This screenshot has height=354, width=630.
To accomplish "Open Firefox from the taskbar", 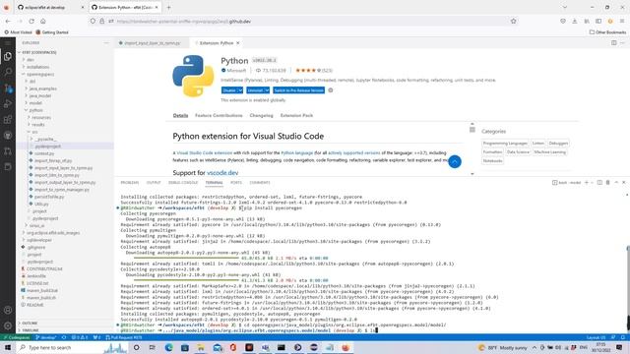I will [x=346, y=347].
